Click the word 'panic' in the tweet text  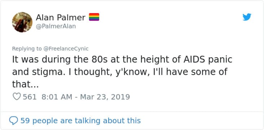pyautogui.click(x=220, y=60)
